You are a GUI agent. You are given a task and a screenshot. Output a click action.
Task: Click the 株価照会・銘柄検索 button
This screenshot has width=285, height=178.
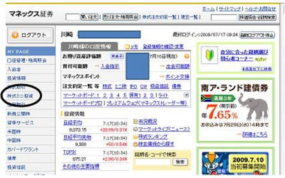point(257,17)
